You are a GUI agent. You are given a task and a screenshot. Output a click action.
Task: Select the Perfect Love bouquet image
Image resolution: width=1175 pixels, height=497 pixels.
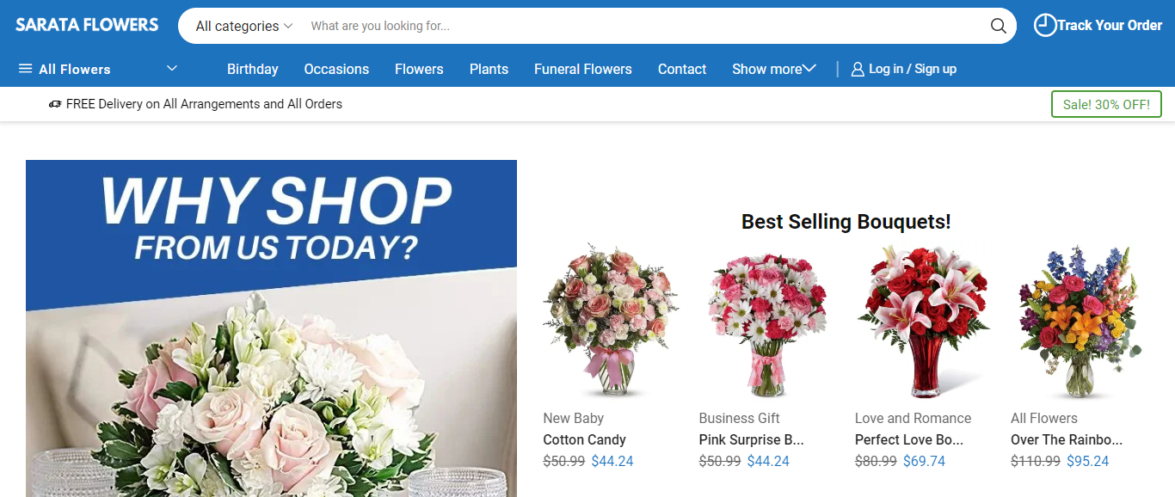[923, 320]
